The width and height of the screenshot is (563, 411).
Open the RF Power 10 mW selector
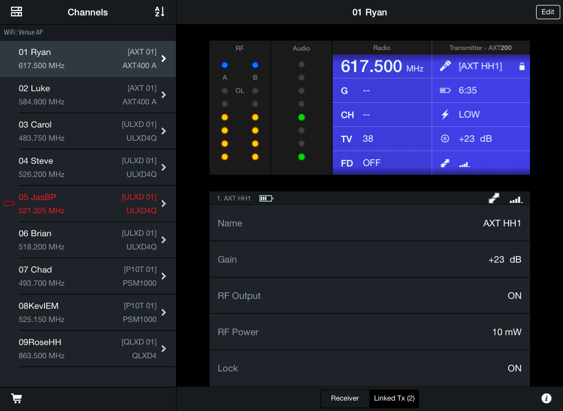(x=506, y=332)
